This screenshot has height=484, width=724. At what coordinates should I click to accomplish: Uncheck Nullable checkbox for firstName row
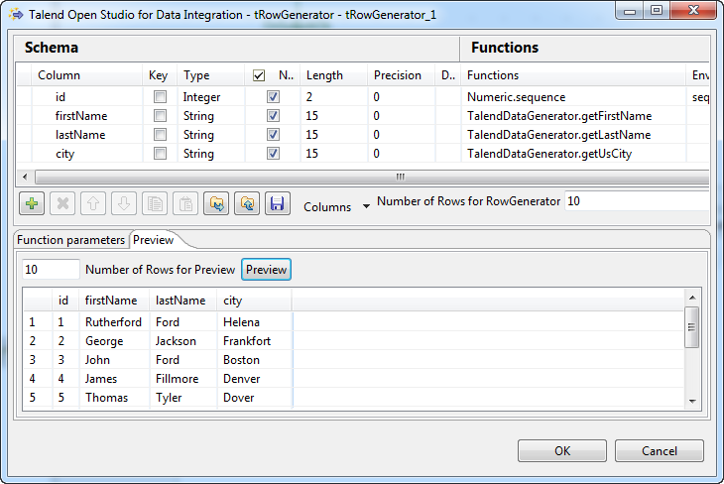coord(273,116)
